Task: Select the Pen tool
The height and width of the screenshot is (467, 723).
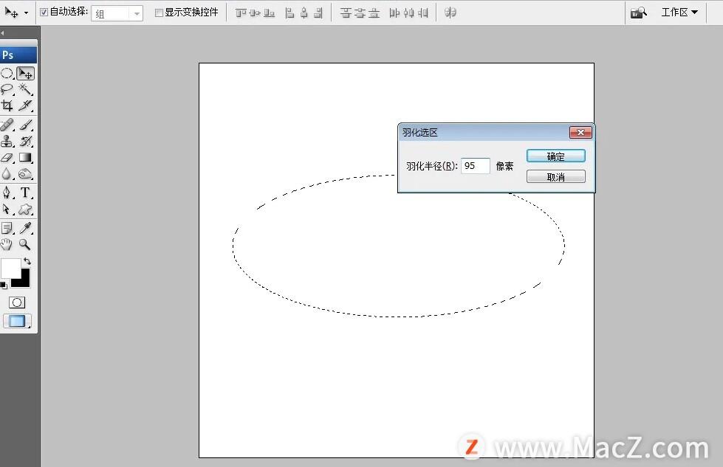Action: click(7, 193)
